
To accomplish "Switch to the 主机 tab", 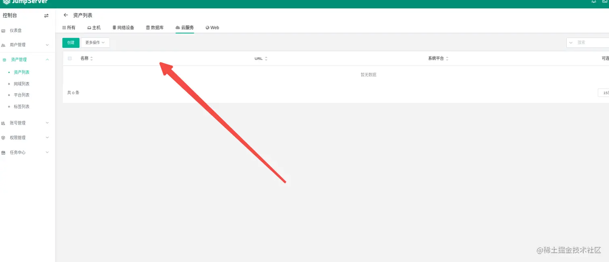I will [94, 28].
